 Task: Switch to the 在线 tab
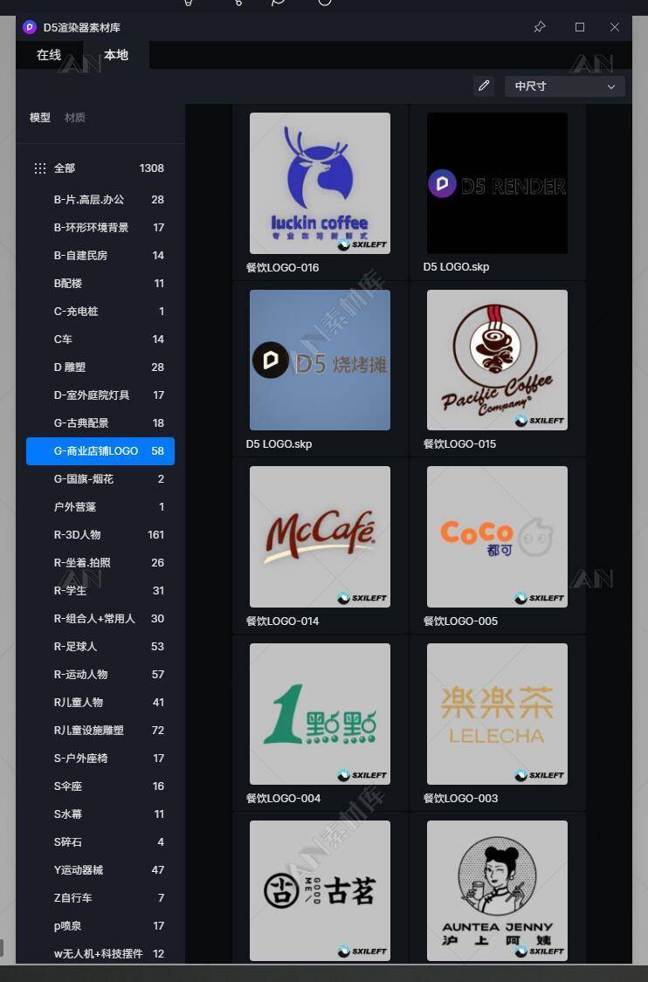(x=49, y=55)
